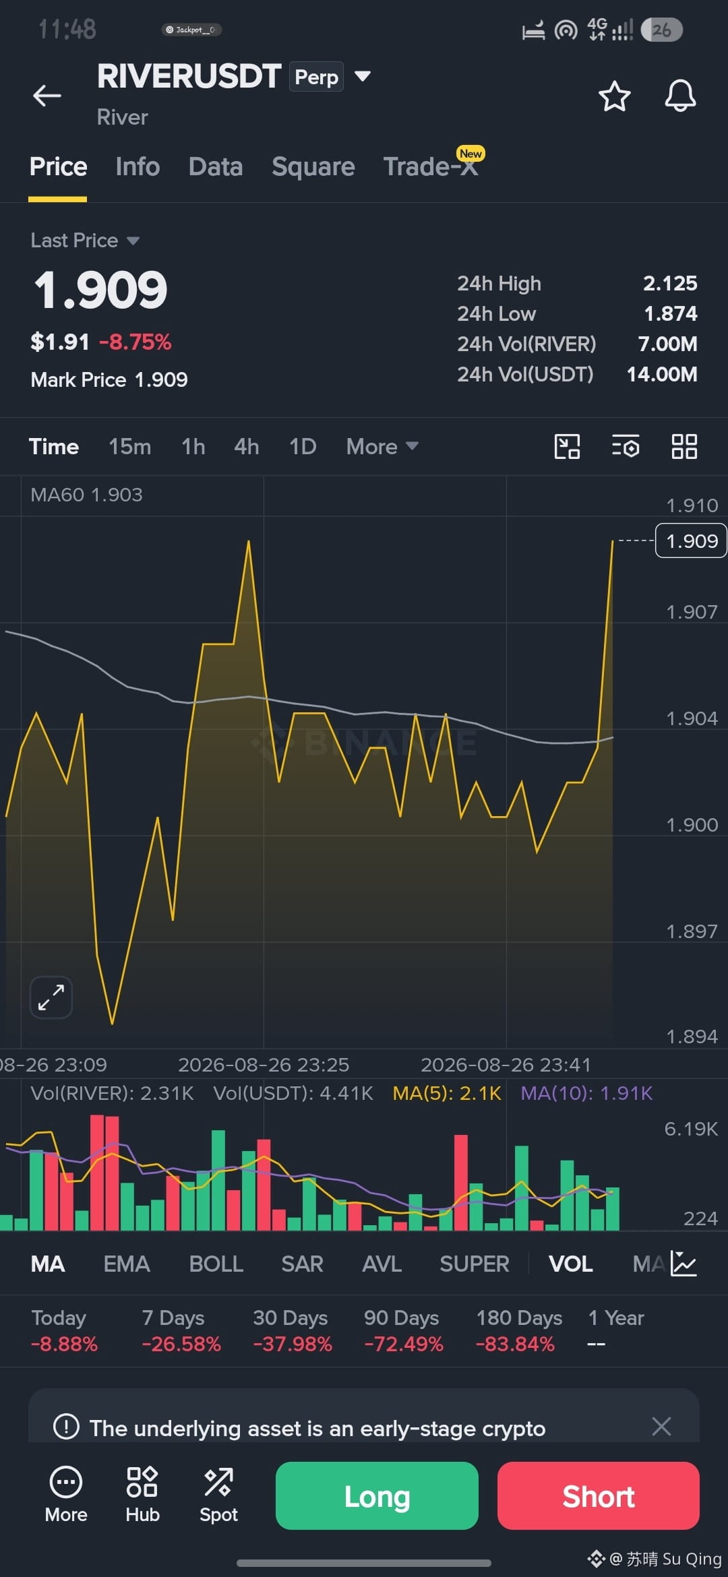Switch to the Square tab
The width and height of the screenshot is (728, 1577).
[x=313, y=166]
